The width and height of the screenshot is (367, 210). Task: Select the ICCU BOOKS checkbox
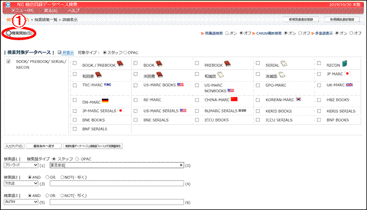pyautogui.click(x=197, y=120)
